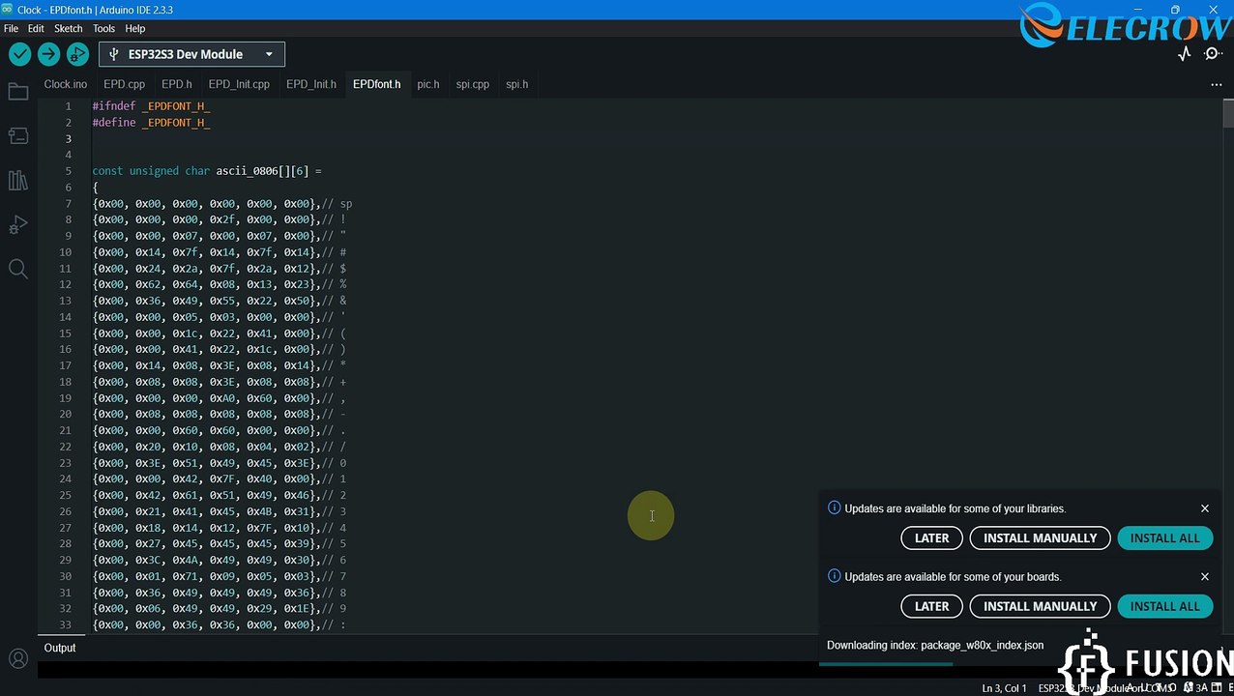This screenshot has width=1234, height=696.
Task: Click INSTALL MANUALLY for libraries update
Action: [1040, 538]
